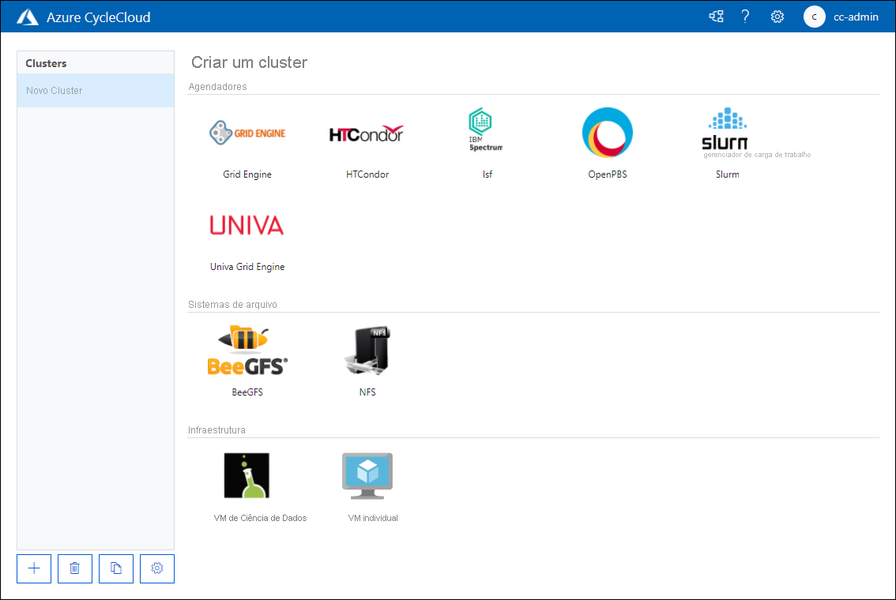The height and width of the screenshot is (600, 896).
Task: Click the delete cluster trash button
Action: point(74,568)
